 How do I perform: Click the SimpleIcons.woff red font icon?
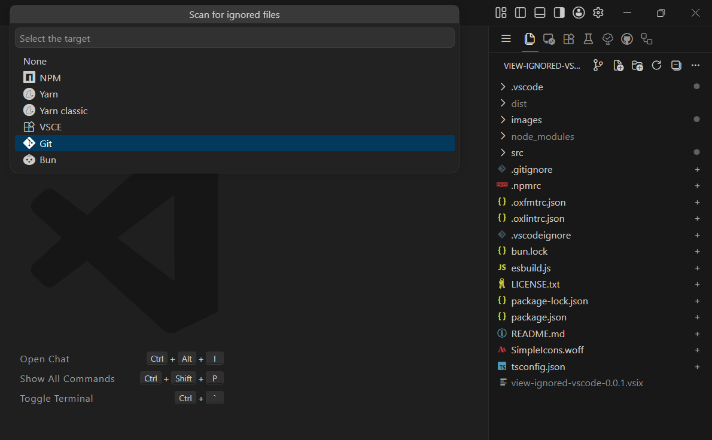coord(502,350)
